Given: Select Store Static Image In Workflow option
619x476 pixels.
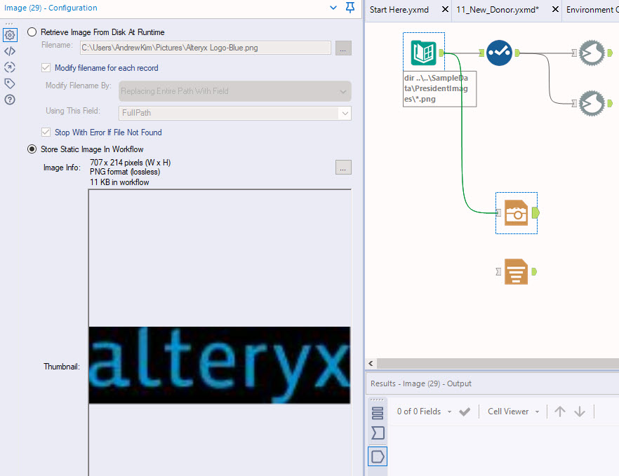Looking at the screenshot, I should [31, 149].
